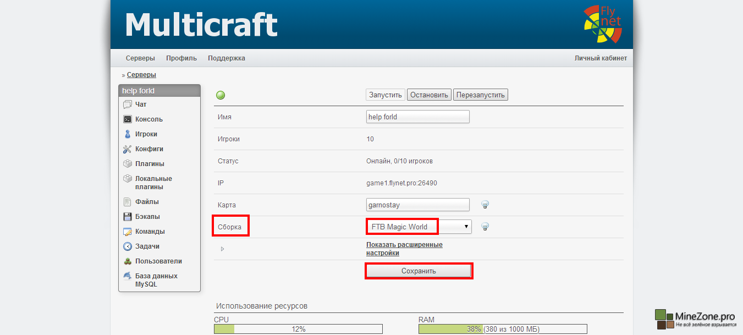This screenshot has width=743, height=335.
Task: Click the Players icon in sidebar
Action: coord(128,134)
